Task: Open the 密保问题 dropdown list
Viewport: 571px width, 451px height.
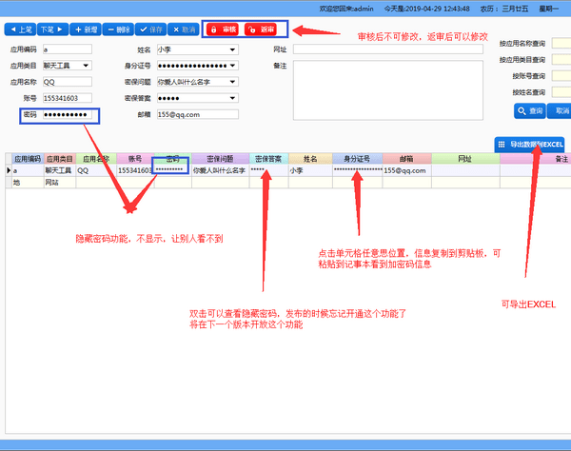Action: (x=232, y=82)
